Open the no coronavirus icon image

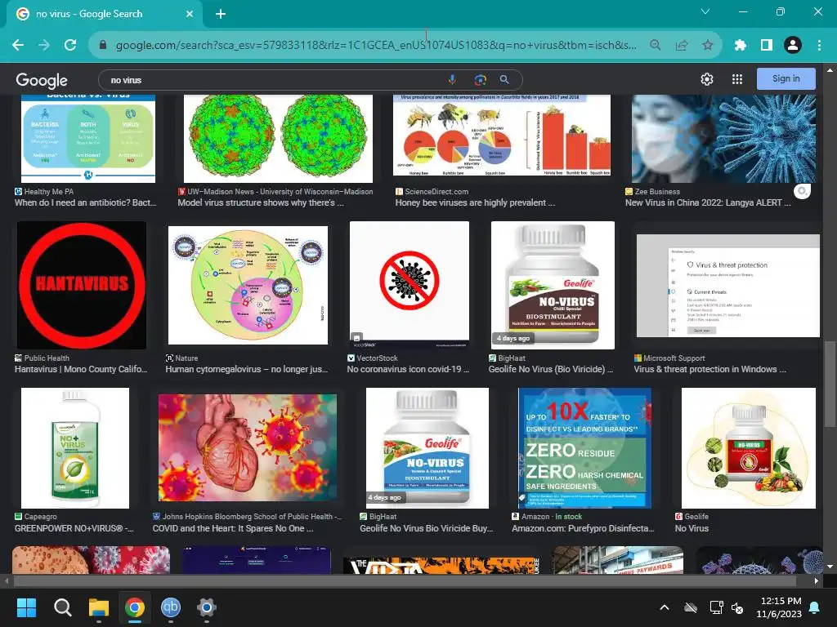pos(410,285)
